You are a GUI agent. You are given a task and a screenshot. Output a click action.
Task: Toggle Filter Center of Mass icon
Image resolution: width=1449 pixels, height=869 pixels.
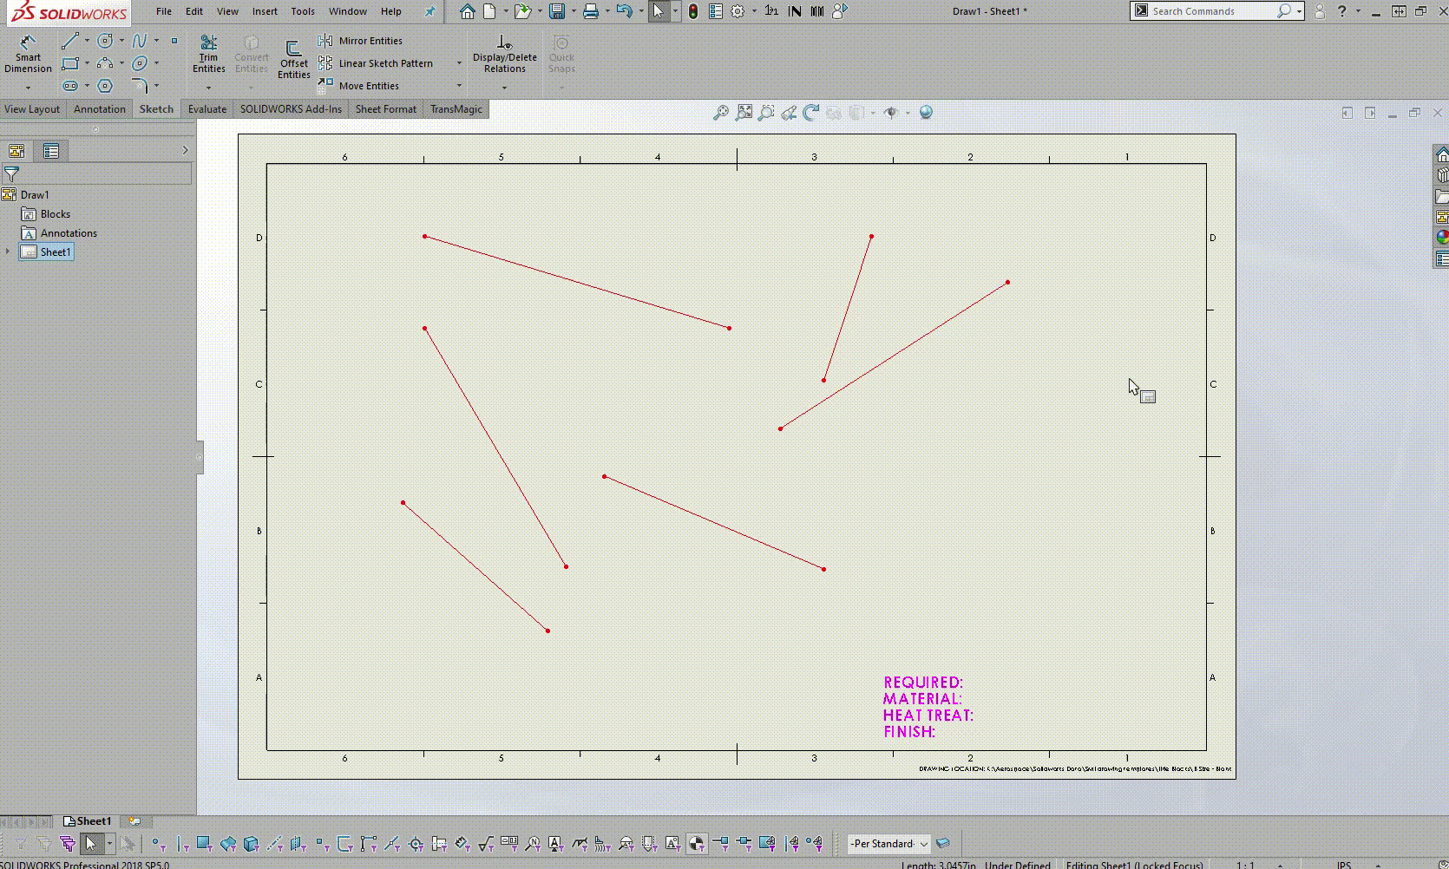696,843
